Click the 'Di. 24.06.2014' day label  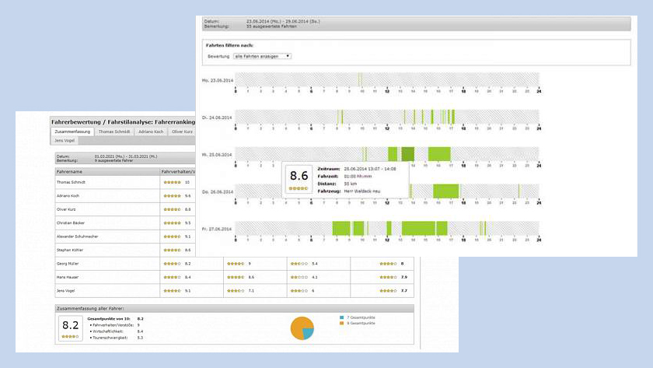[x=217, y=117]
